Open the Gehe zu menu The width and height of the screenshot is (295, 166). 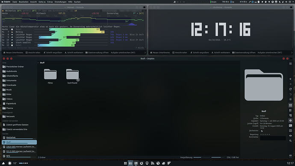[42, 2]
